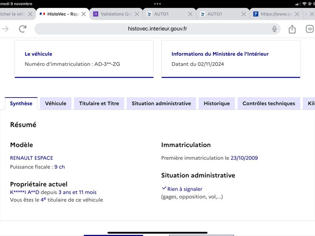Close the https://www.p tab
The height and width of the screenshot is (236, 315).
click(x=297, y=14)
